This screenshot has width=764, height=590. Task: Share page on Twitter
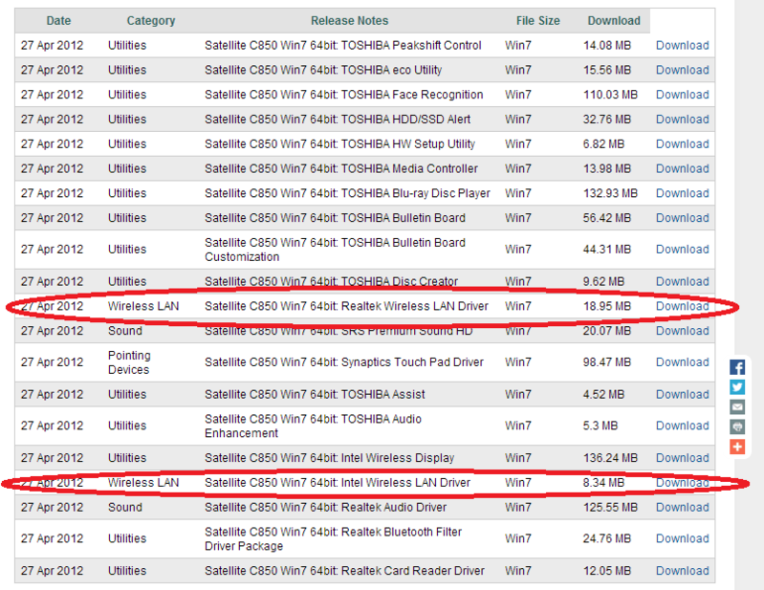737,387
